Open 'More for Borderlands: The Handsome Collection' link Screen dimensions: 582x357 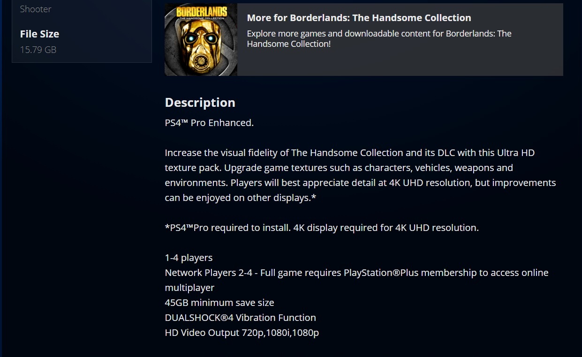[359, 18]
